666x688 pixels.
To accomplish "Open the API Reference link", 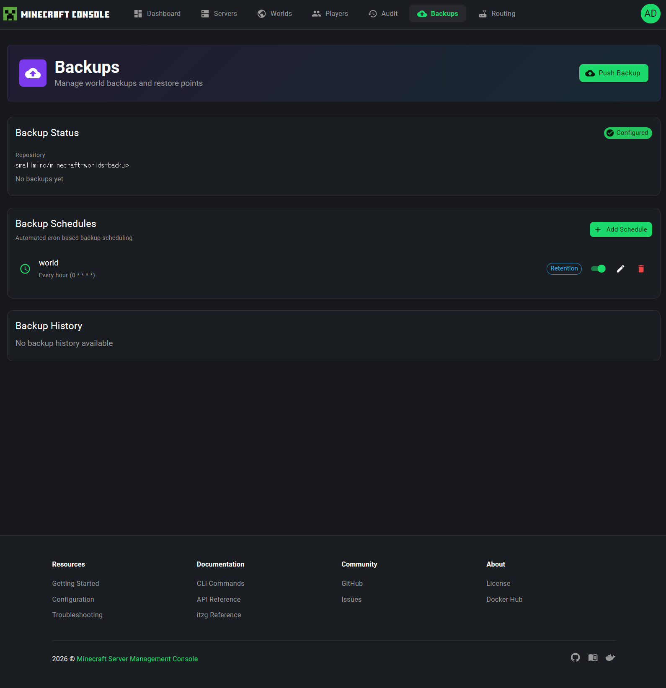I will point(219,600).
